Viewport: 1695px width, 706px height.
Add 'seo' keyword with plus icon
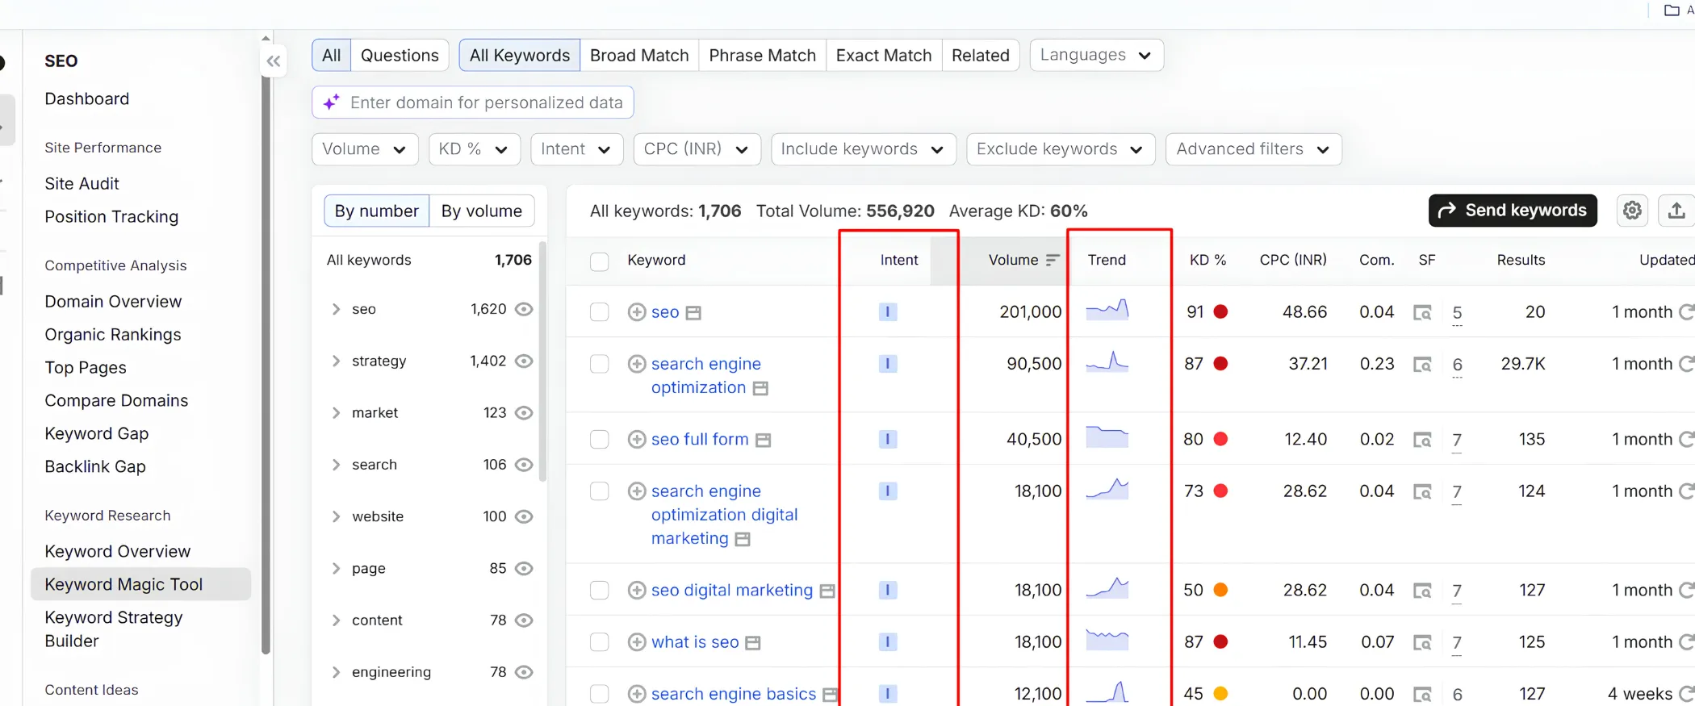pos(637,312)
